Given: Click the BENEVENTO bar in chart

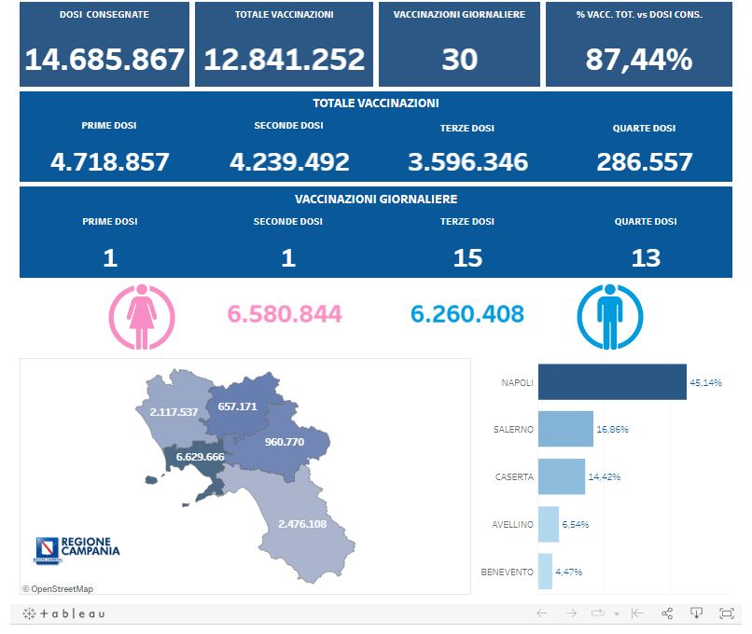Looking at the screenshot, I should tap(545, 571).
